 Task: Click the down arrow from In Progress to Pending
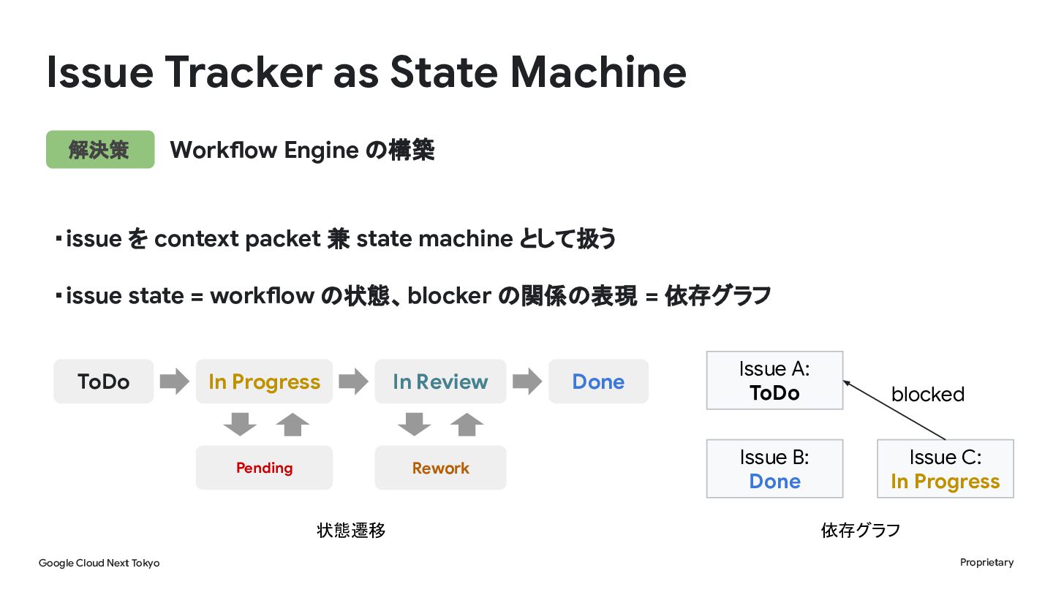pos(240,425)
